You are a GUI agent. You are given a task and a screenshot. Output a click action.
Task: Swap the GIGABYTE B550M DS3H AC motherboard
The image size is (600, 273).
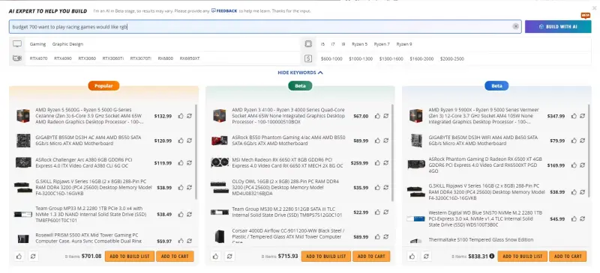coord(190,141)
